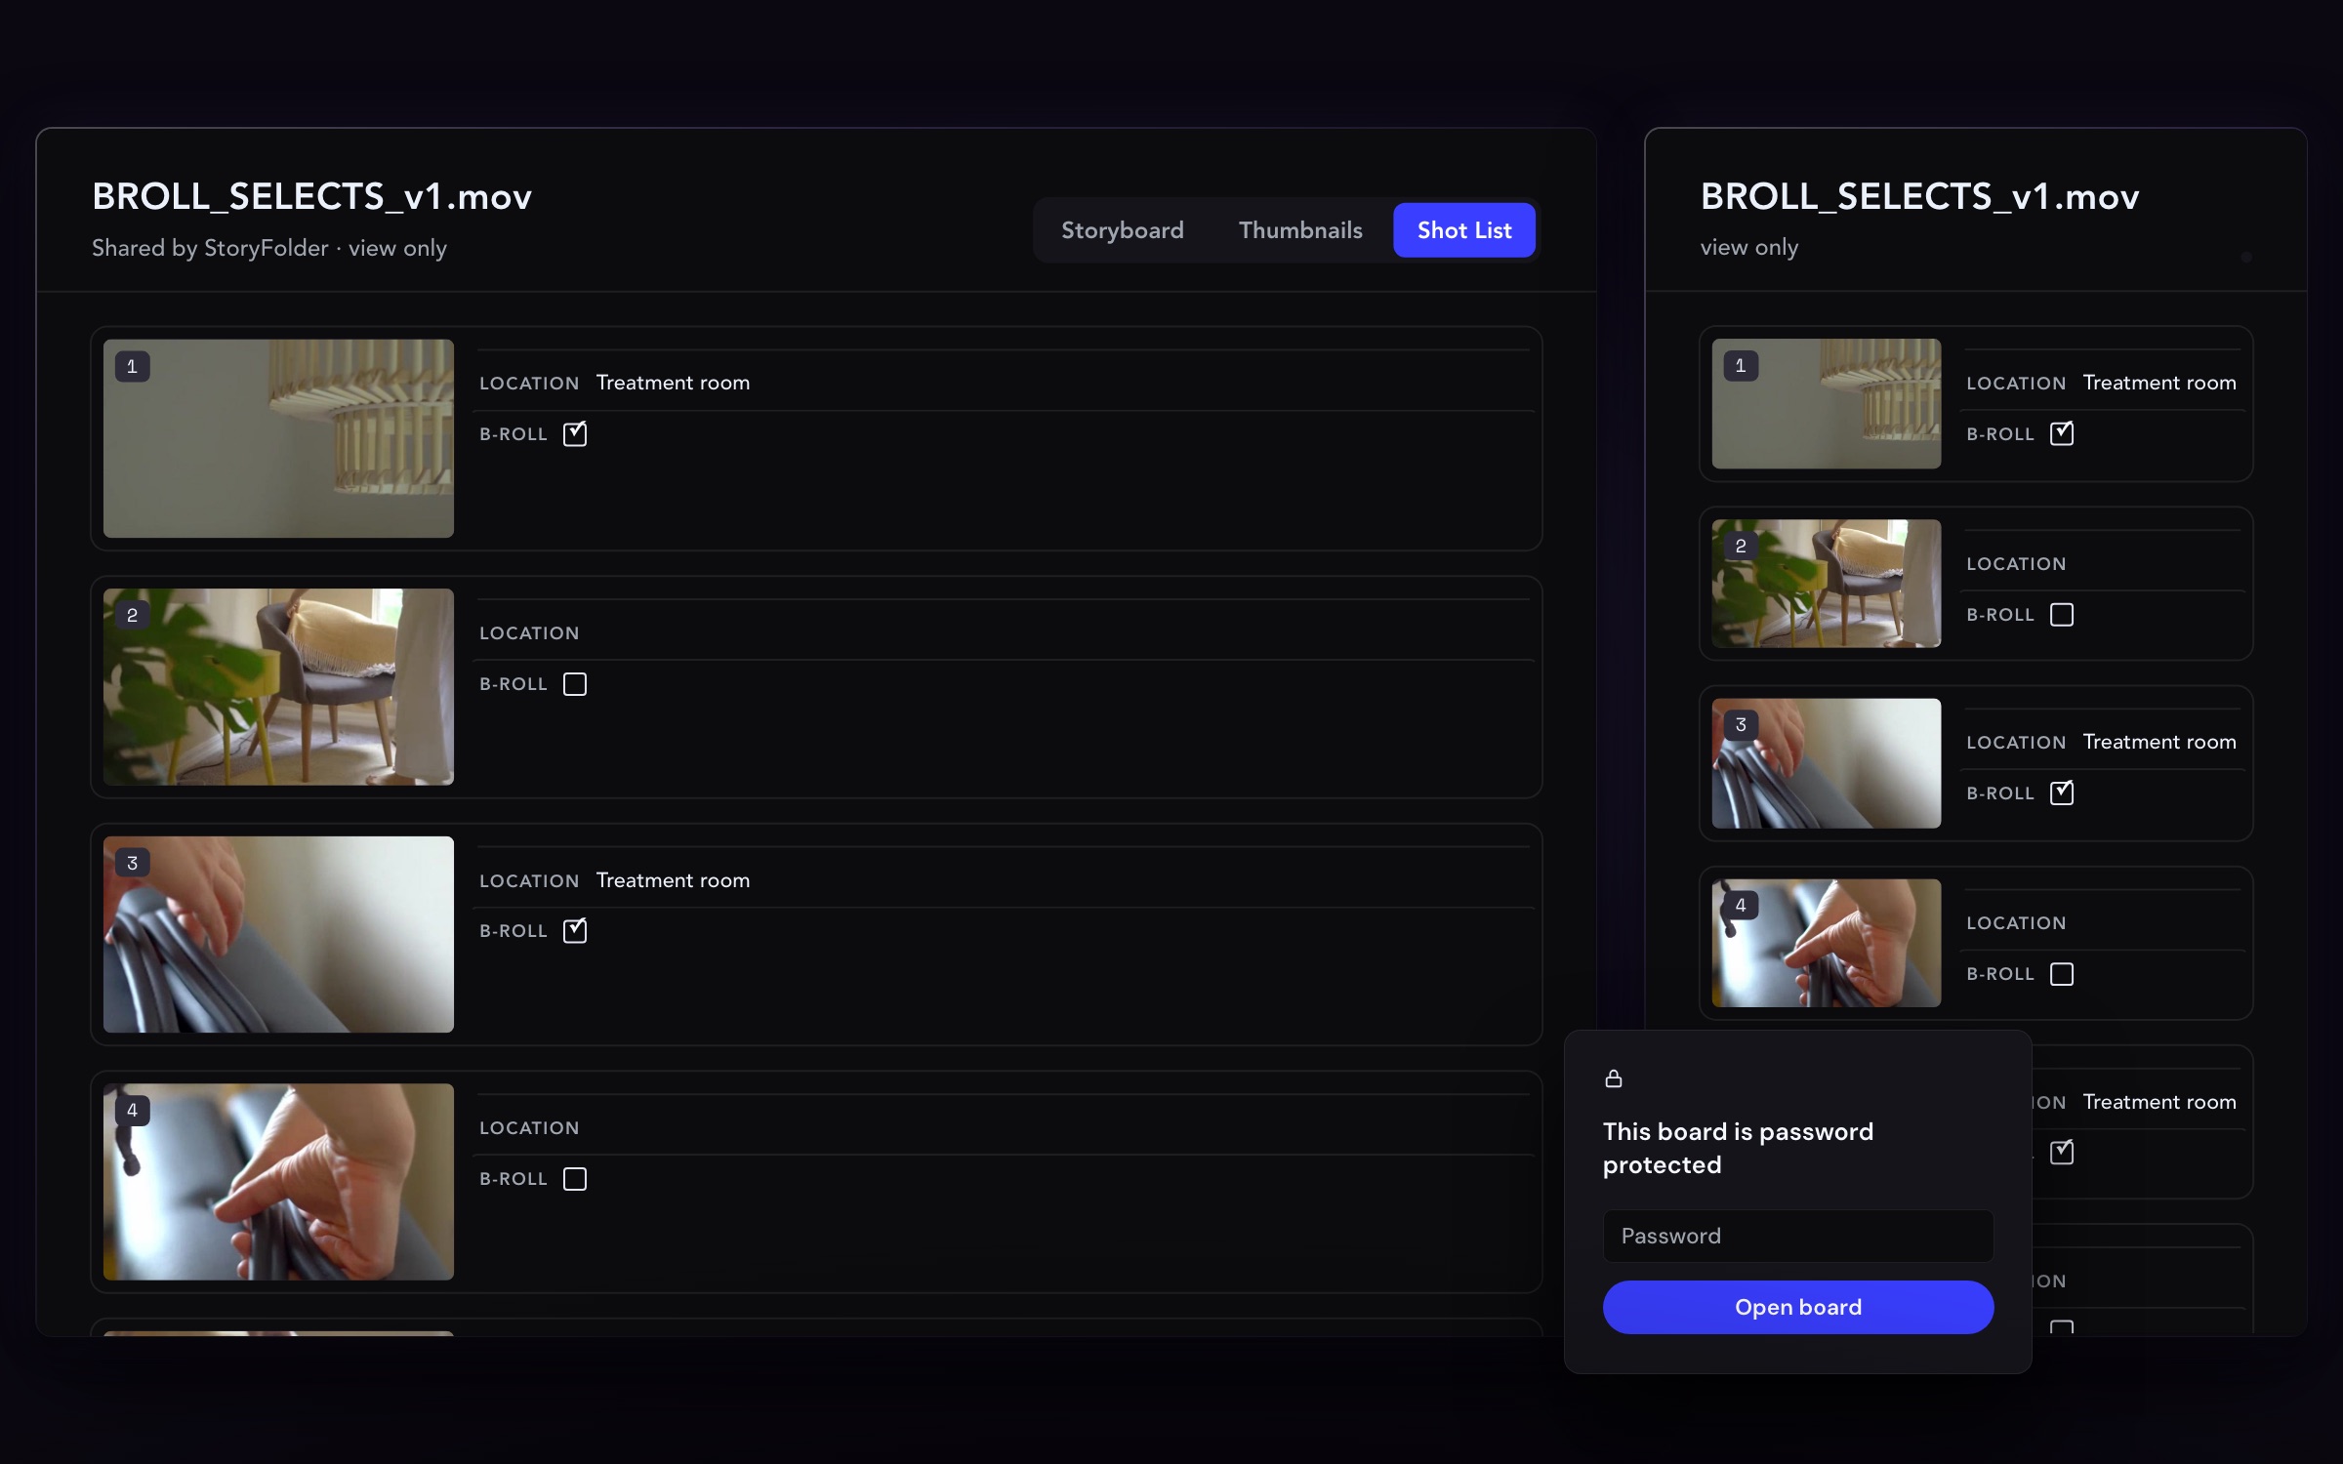
Task: Click shot number 2 badge in right panel
Action: coord(1741,546)
